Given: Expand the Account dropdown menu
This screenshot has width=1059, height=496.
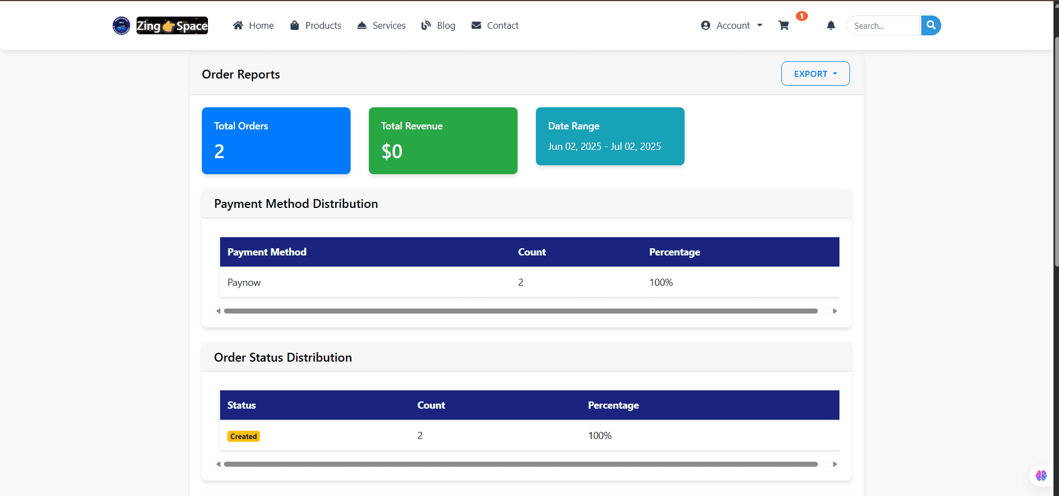Looking at the screenshot, I should [732, 25].
